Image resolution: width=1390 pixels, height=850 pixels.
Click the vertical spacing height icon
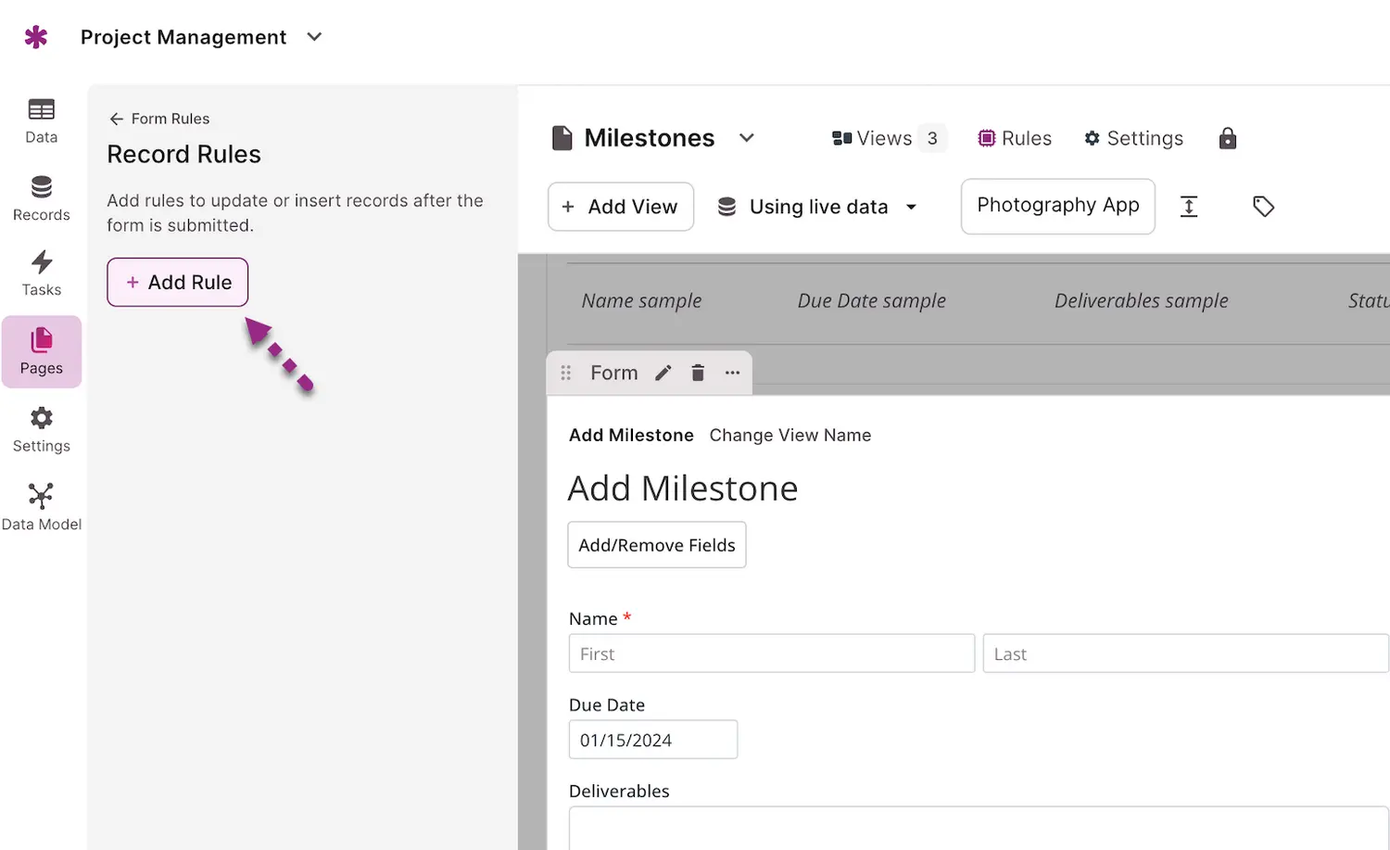click(x=1189, y=207)
